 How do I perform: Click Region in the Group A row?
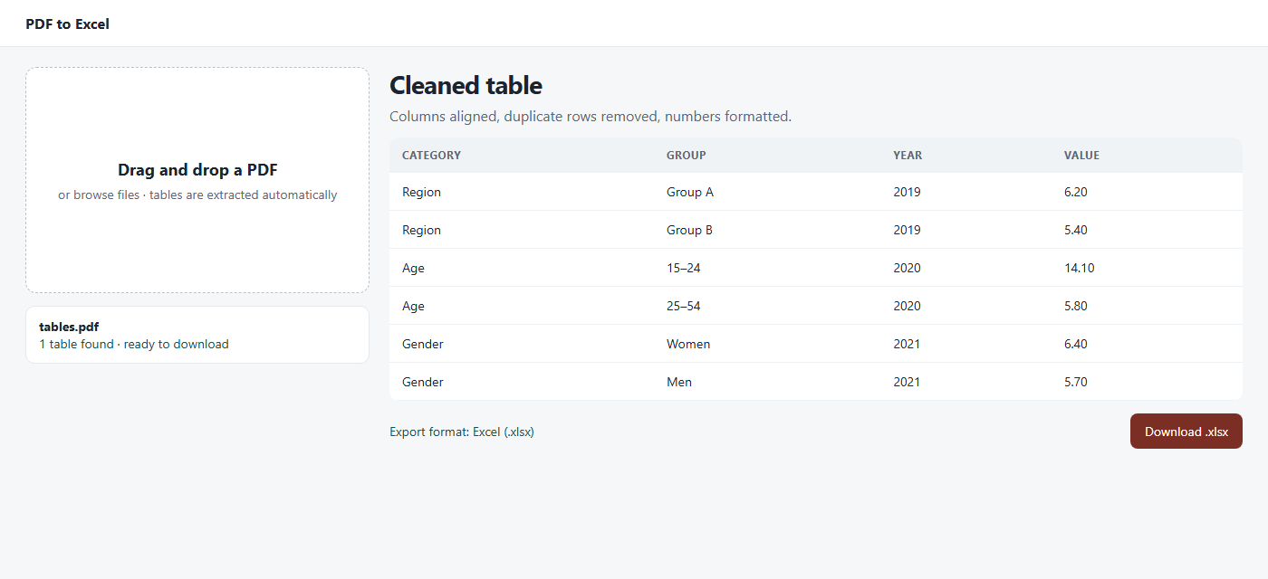(421, 192)
